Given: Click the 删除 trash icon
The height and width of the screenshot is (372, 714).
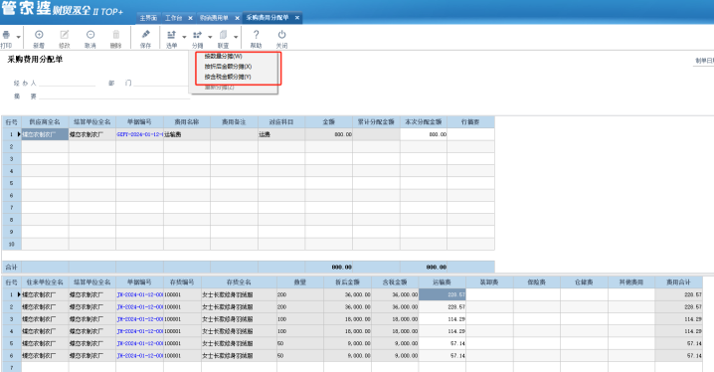Looking at the screenshot, I should [115, 35].
